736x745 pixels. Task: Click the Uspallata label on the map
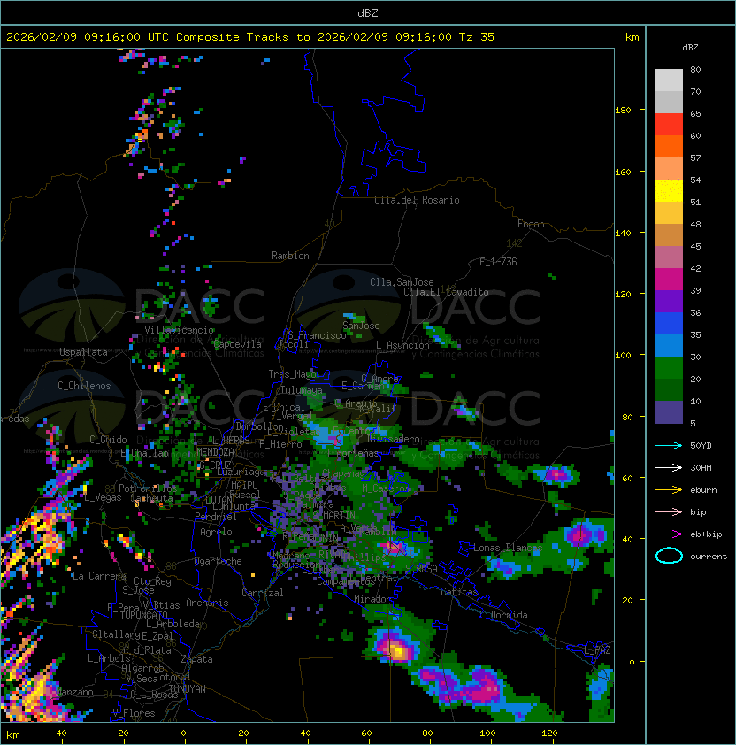click(x=83, y=352)
